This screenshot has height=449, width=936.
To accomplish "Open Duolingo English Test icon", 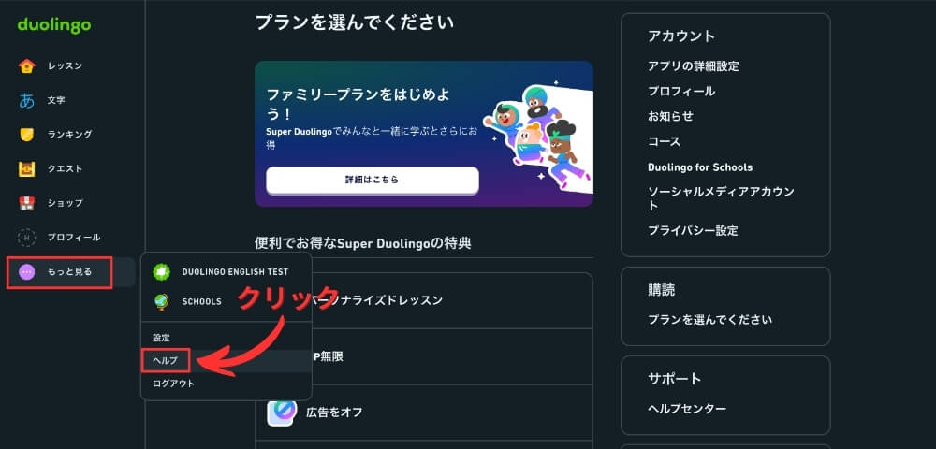I will (x=161, y=272).
